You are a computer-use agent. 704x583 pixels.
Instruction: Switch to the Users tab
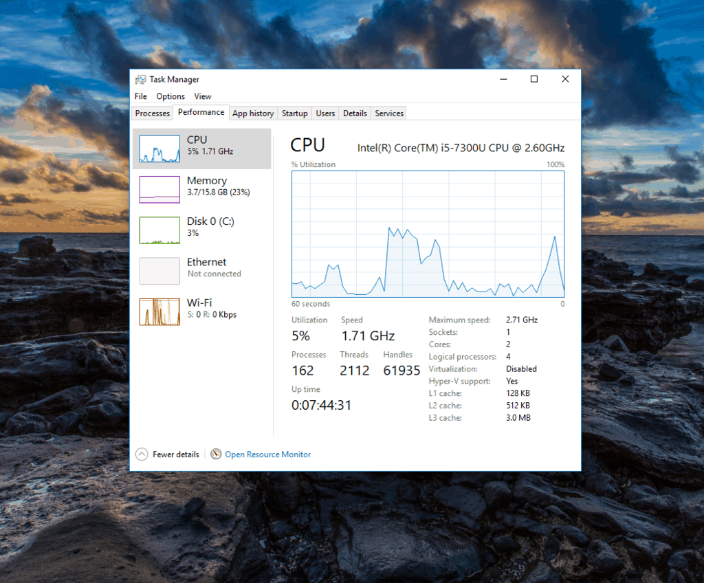[x=325, y=113]
